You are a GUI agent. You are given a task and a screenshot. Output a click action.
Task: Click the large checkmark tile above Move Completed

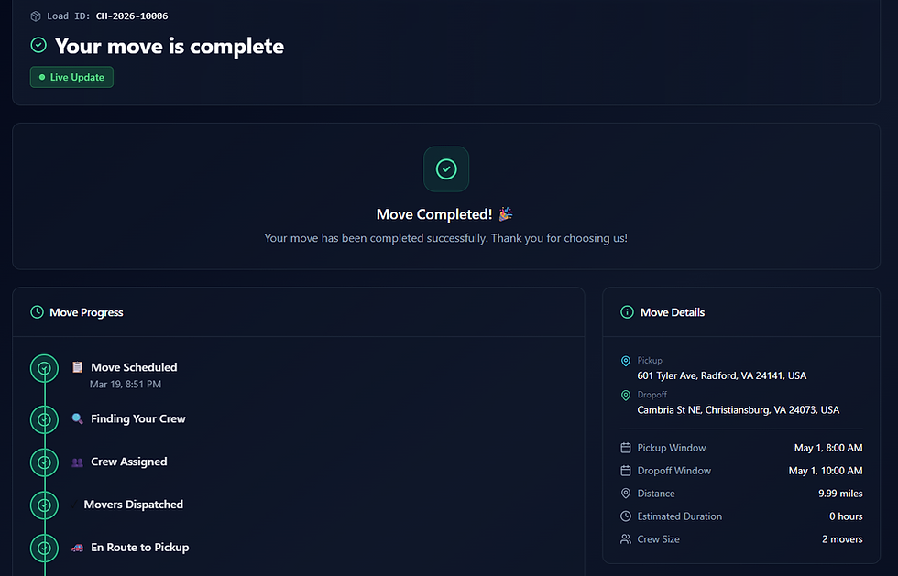tap(446, 168)
